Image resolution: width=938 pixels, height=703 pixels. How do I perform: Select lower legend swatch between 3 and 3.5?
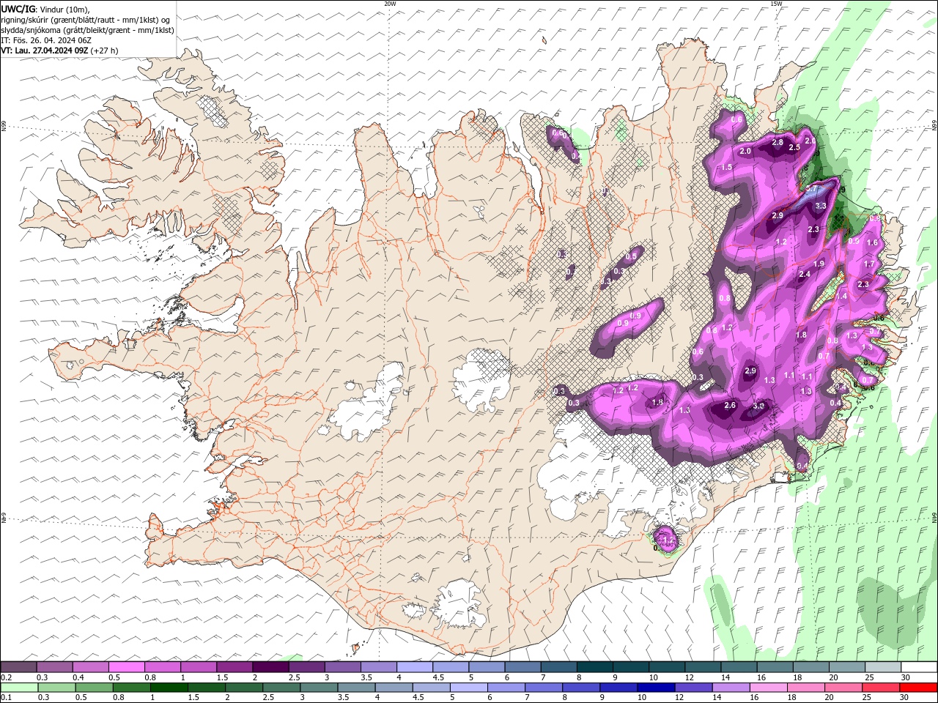pyautogui.click(x=318, y=688)
